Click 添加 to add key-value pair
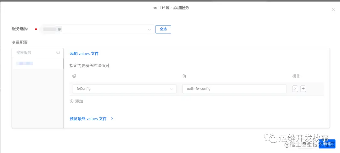The width and height of the screenshot is (340, 153). (x=76, y=101)
